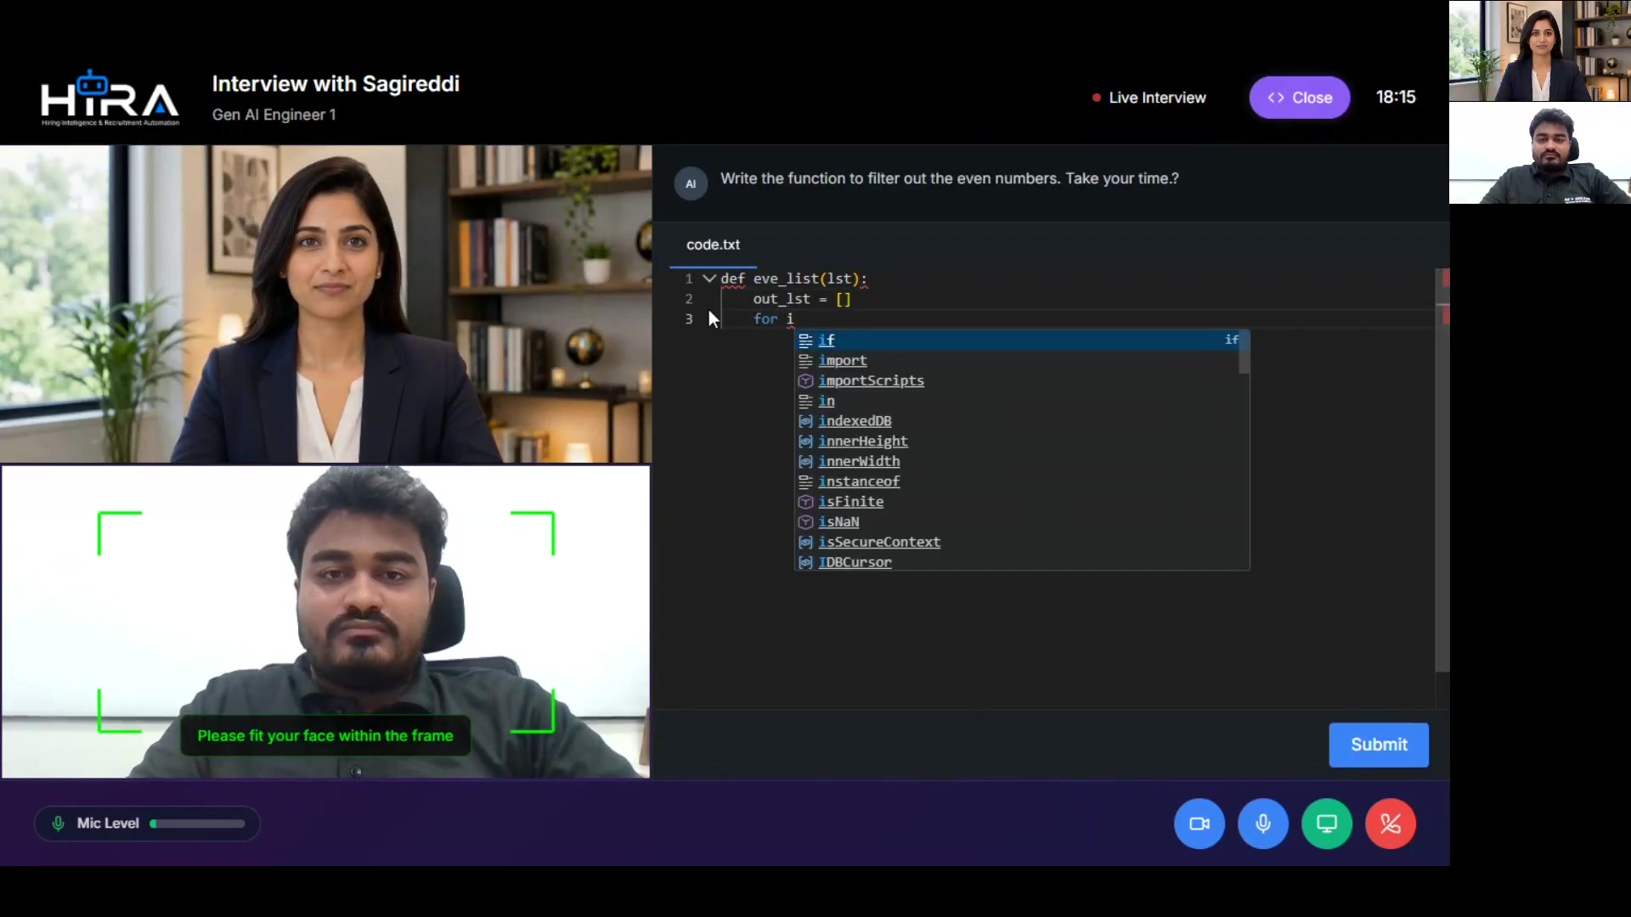
Task: Click the HIRA logo
Action: click(110, 98)
